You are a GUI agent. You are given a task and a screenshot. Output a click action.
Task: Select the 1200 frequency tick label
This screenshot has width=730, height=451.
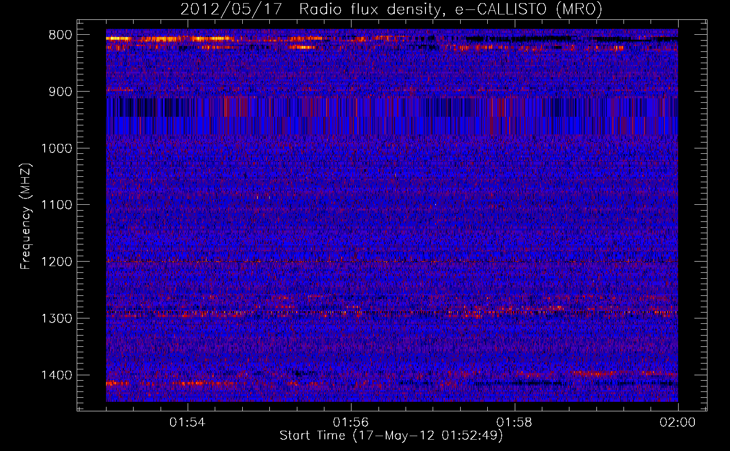click(56, 262)
